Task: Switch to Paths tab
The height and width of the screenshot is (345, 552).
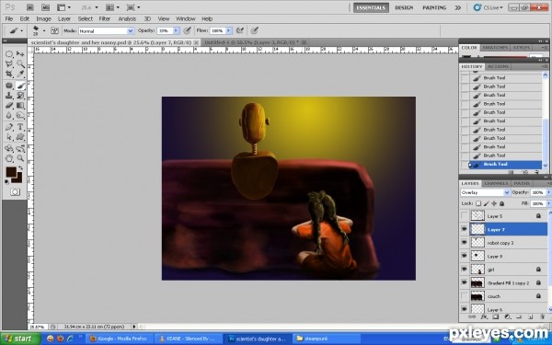Action: coord(522,183)
